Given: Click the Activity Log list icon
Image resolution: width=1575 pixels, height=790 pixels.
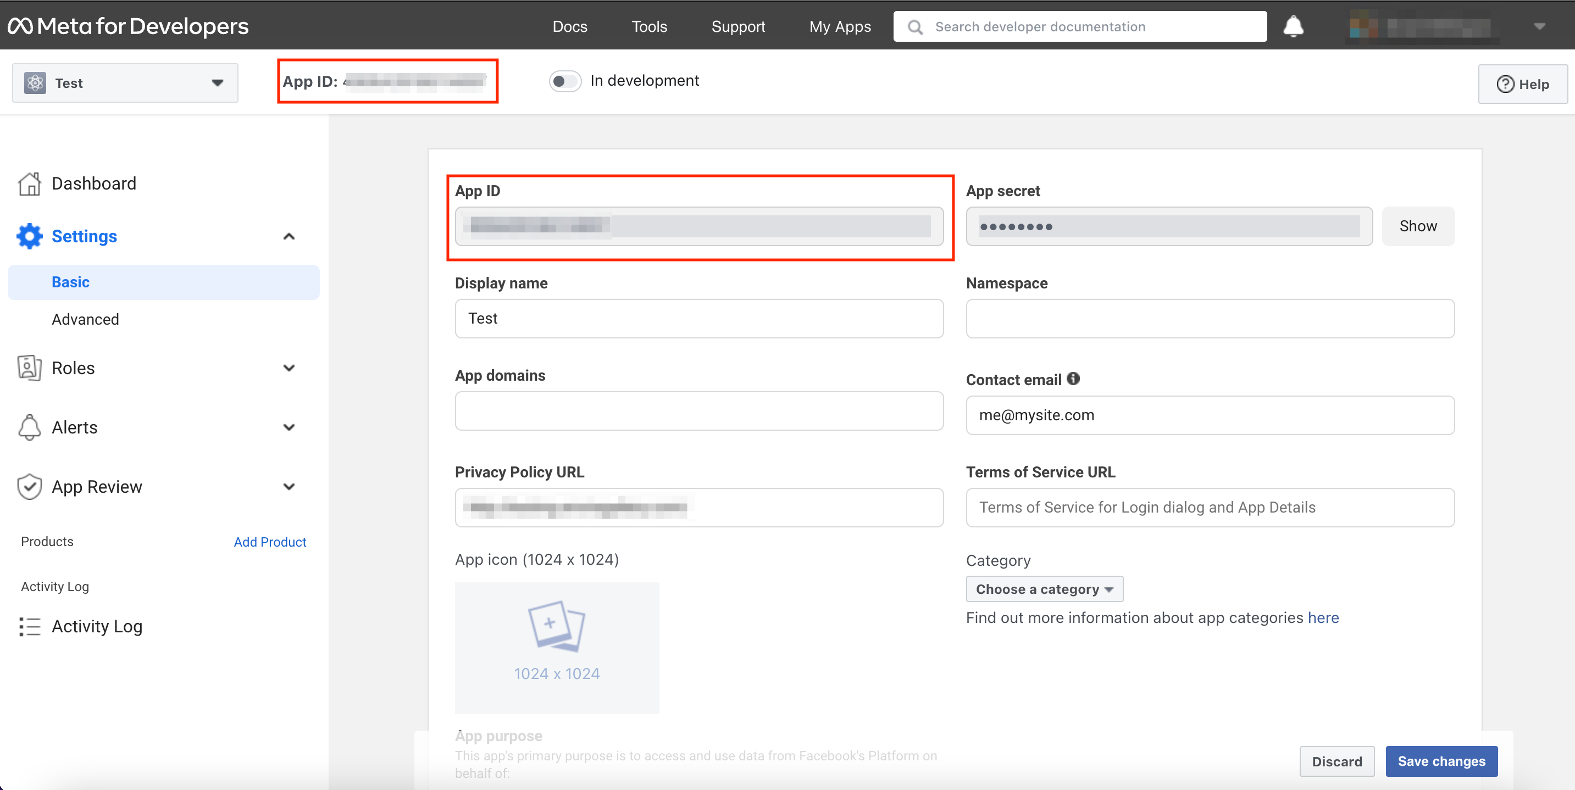Looking at the screenshot, I should 29,626.
